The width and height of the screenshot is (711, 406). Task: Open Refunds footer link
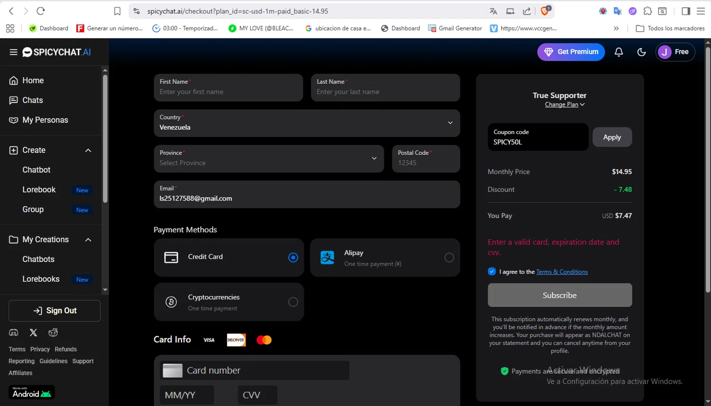65,350
